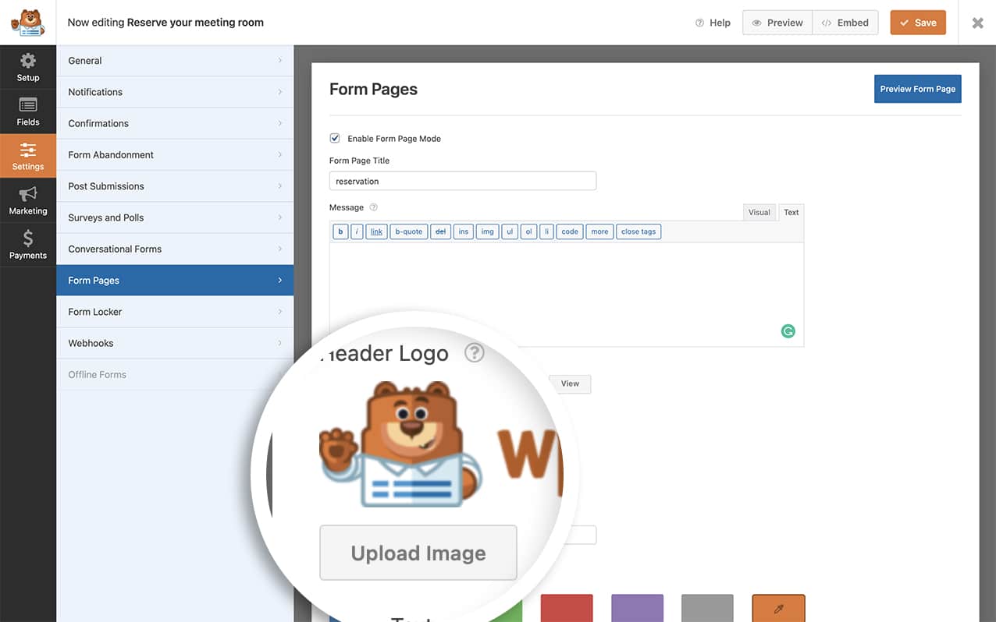Viewport: 996px width, 622px height.
Task: Toggle bold formatting in the Message editor
Action: coord(340,231)
